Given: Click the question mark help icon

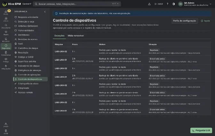Looking at the screenshot, I should coord(167,4).
